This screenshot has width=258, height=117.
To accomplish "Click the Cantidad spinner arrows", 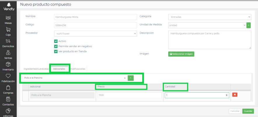I will pyautogui.click(x=227, y=95).
